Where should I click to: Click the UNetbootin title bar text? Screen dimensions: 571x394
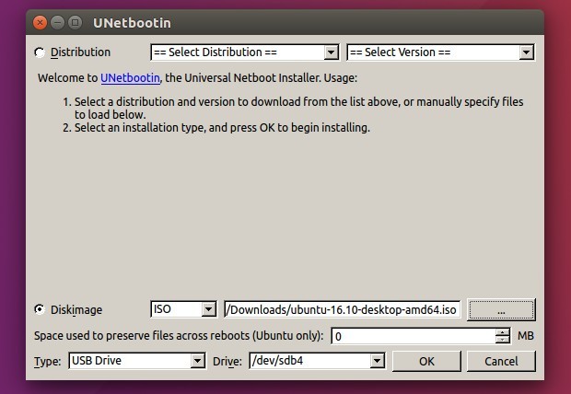click(x=132, y=23)
